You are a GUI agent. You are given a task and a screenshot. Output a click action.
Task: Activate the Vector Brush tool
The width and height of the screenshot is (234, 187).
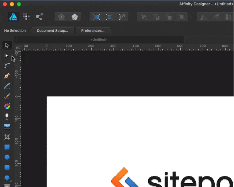click(7, 96)
